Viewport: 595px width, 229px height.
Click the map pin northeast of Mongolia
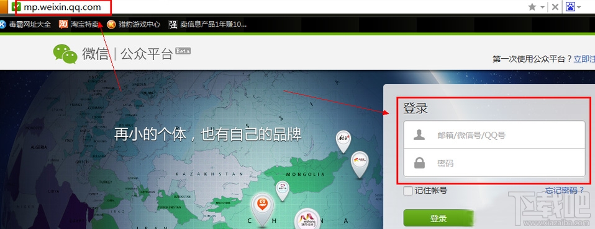click(x=343, y=141)
